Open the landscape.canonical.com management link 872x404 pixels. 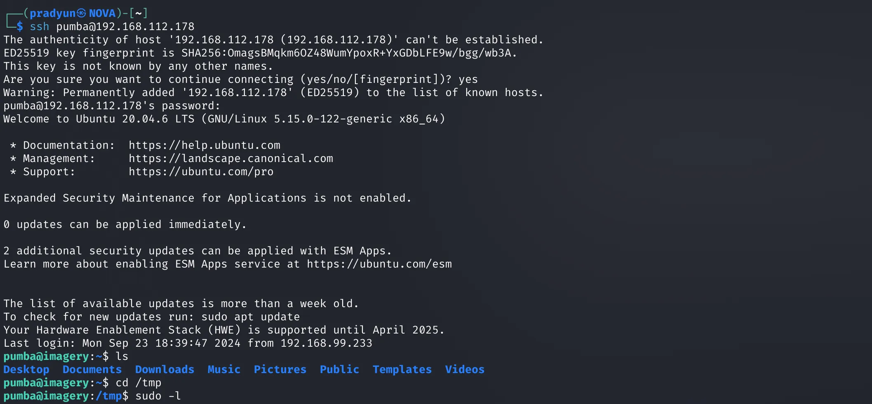(x=230, y=158)
